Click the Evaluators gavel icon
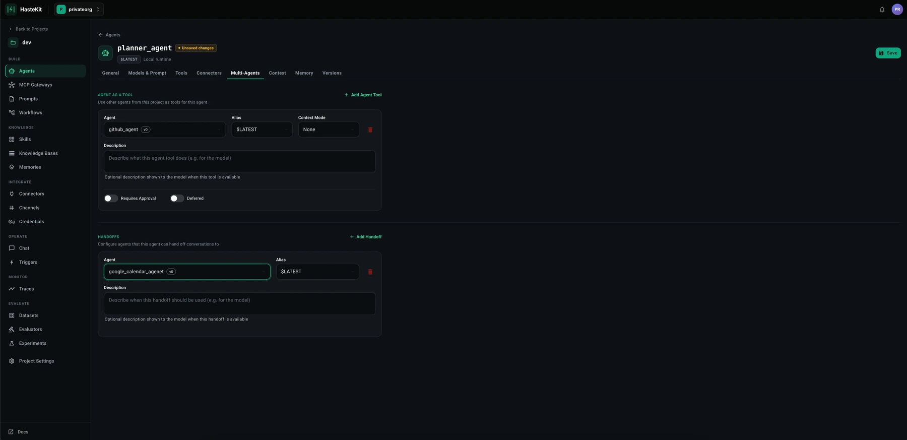 [12, 329]
